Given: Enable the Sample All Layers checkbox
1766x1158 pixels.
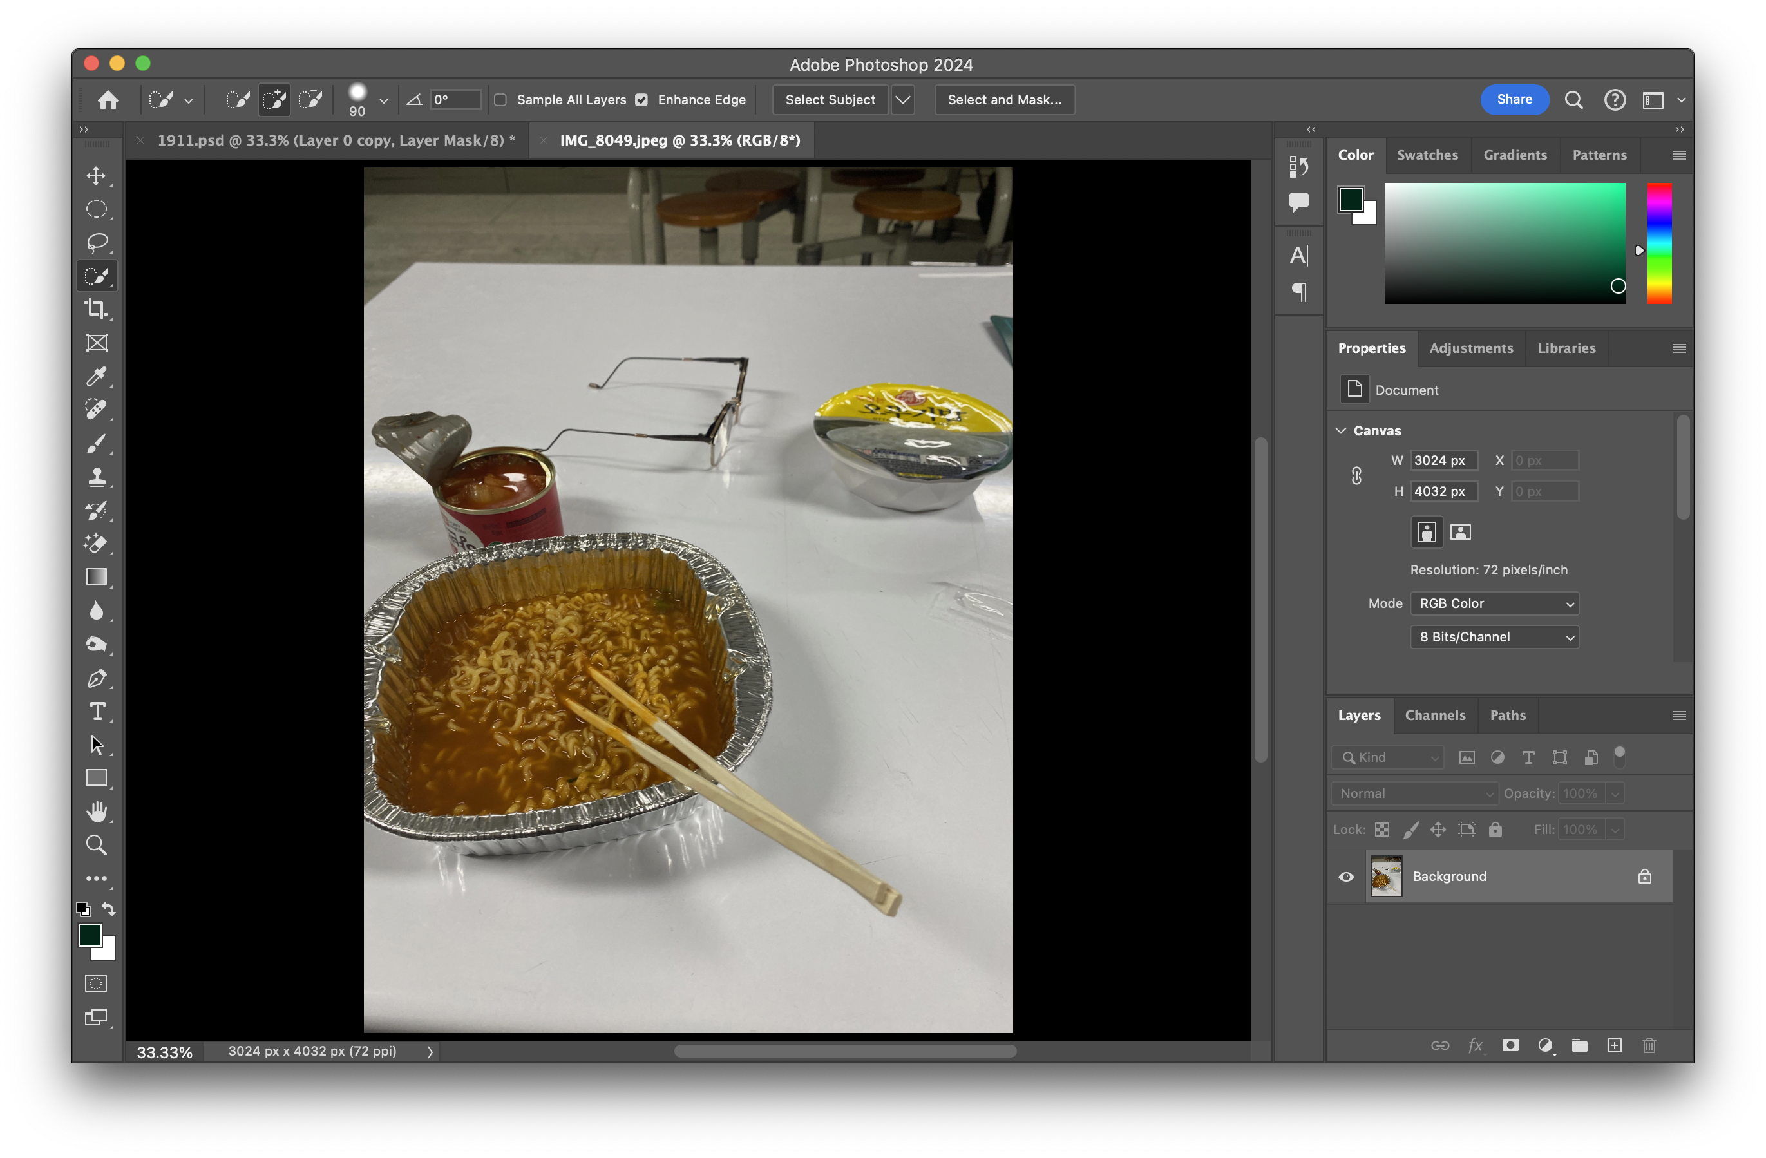Looking at the screenshot, I should click(x=501, y=100).
